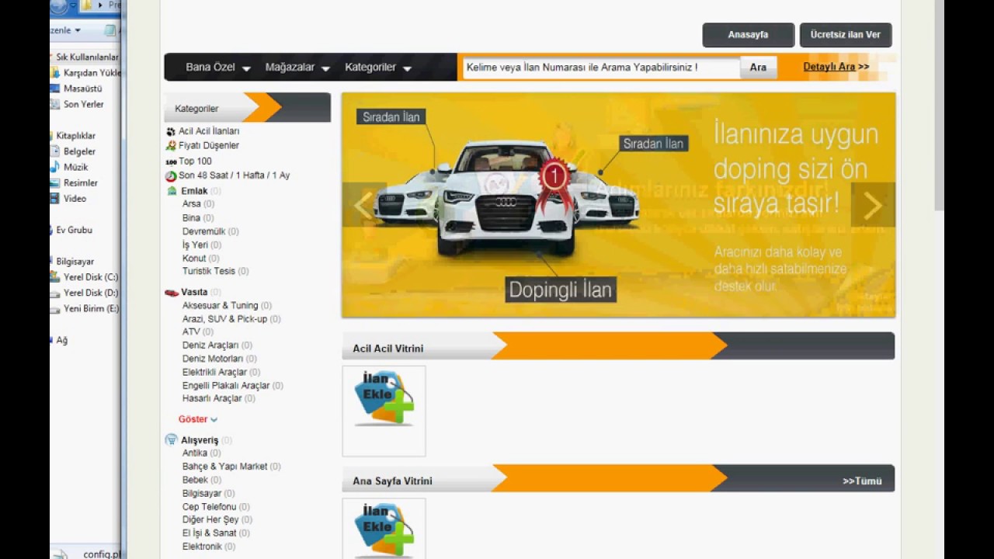This screenshot has width=994, height=559.
Task: Expand more categories with Göster
Action: click(x=197, y=419)
